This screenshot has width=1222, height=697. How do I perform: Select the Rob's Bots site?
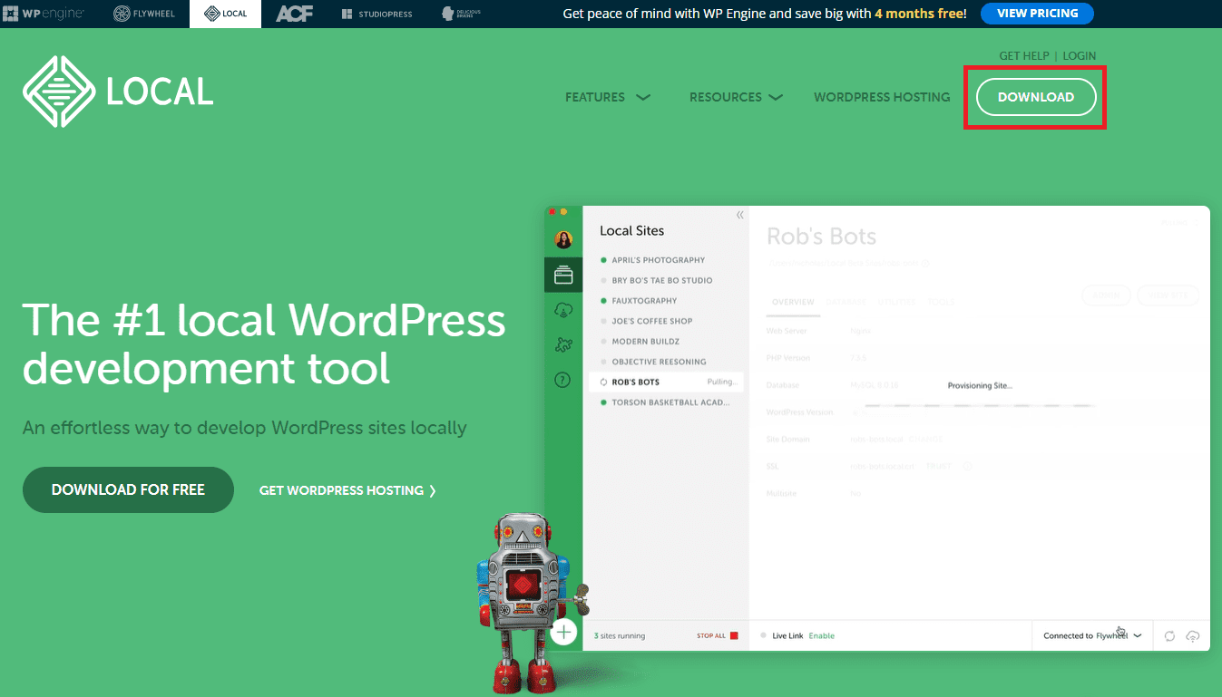pyautogui.click(x=665, y=382)
